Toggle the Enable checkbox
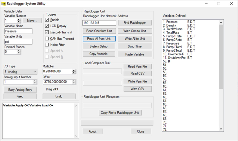This screenshot has height=141, width=238. [x=47, y=20]
